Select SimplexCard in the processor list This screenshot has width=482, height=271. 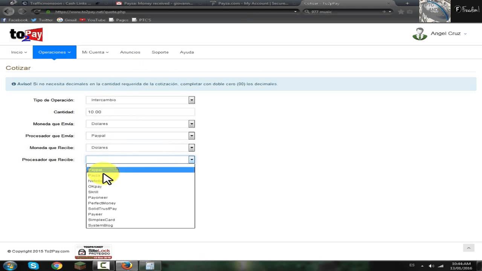140,220
